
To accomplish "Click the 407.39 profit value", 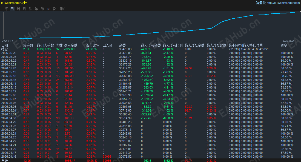I will click(x=69, y=76).
